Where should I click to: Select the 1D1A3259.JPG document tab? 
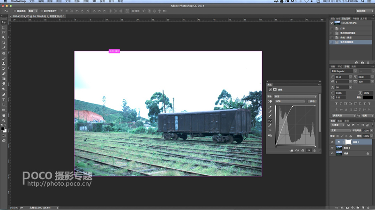click(x=37, y=16)
